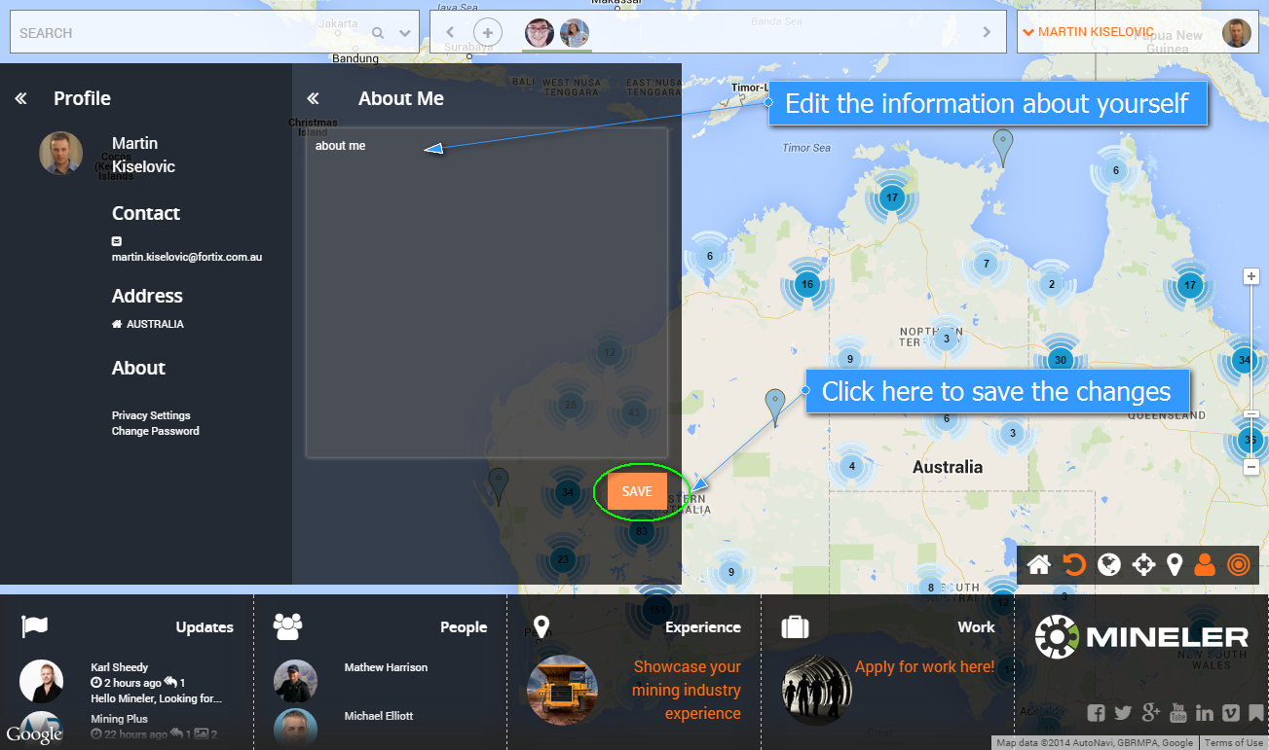Click the crosshair locate icon
This screenshot has height=750, width=1269.
tap(1143, 564)
